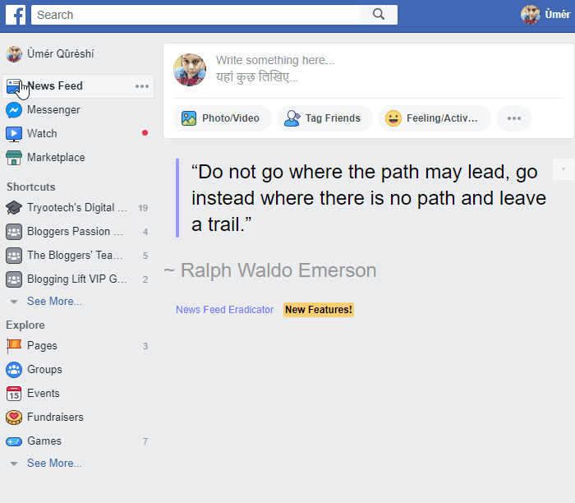Expand Explore See More arrow

pos(14,464)
